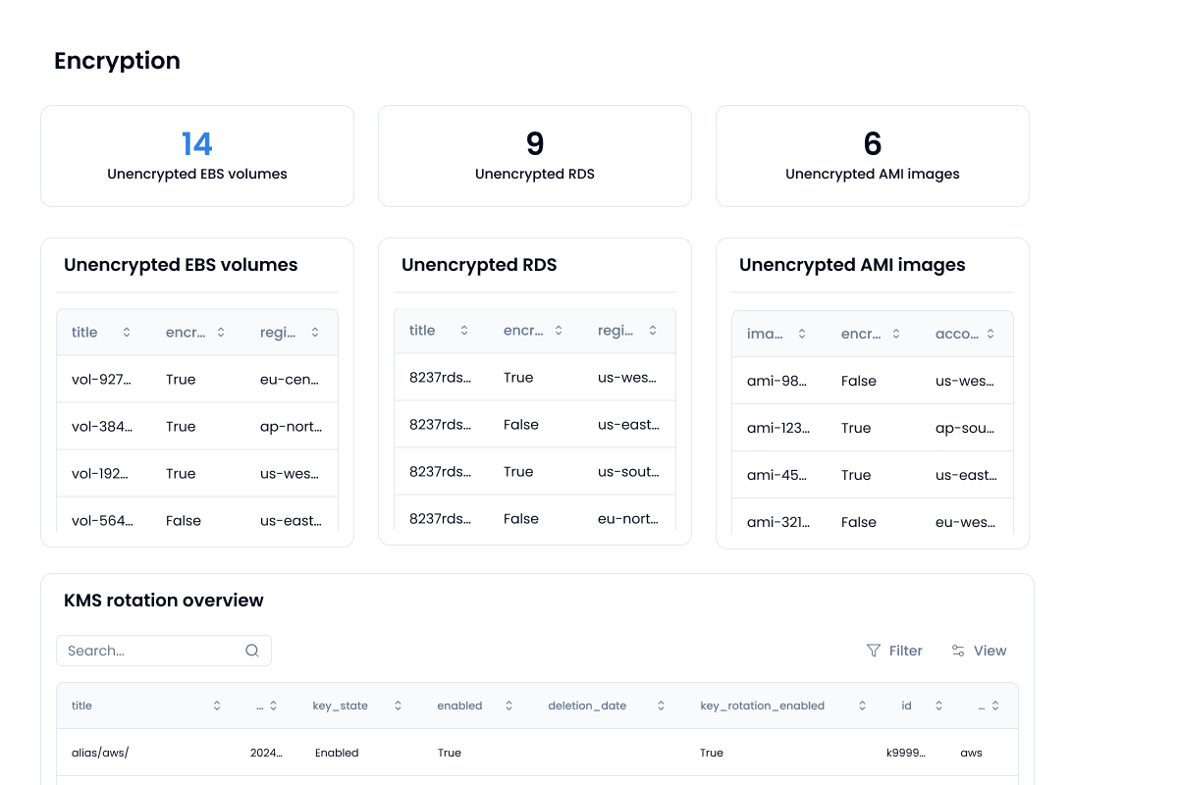Click the search magnifier icon in KMS panel
The height and width of the screenshot is (785, 1178).
click(x=252, y=651)
